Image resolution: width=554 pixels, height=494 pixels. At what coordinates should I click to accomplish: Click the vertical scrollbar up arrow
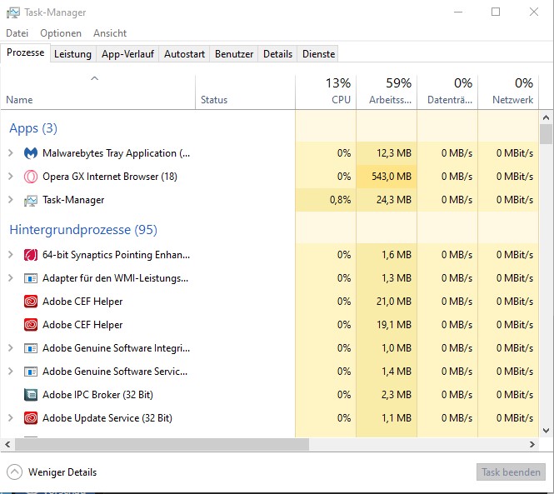pos(546,117)
